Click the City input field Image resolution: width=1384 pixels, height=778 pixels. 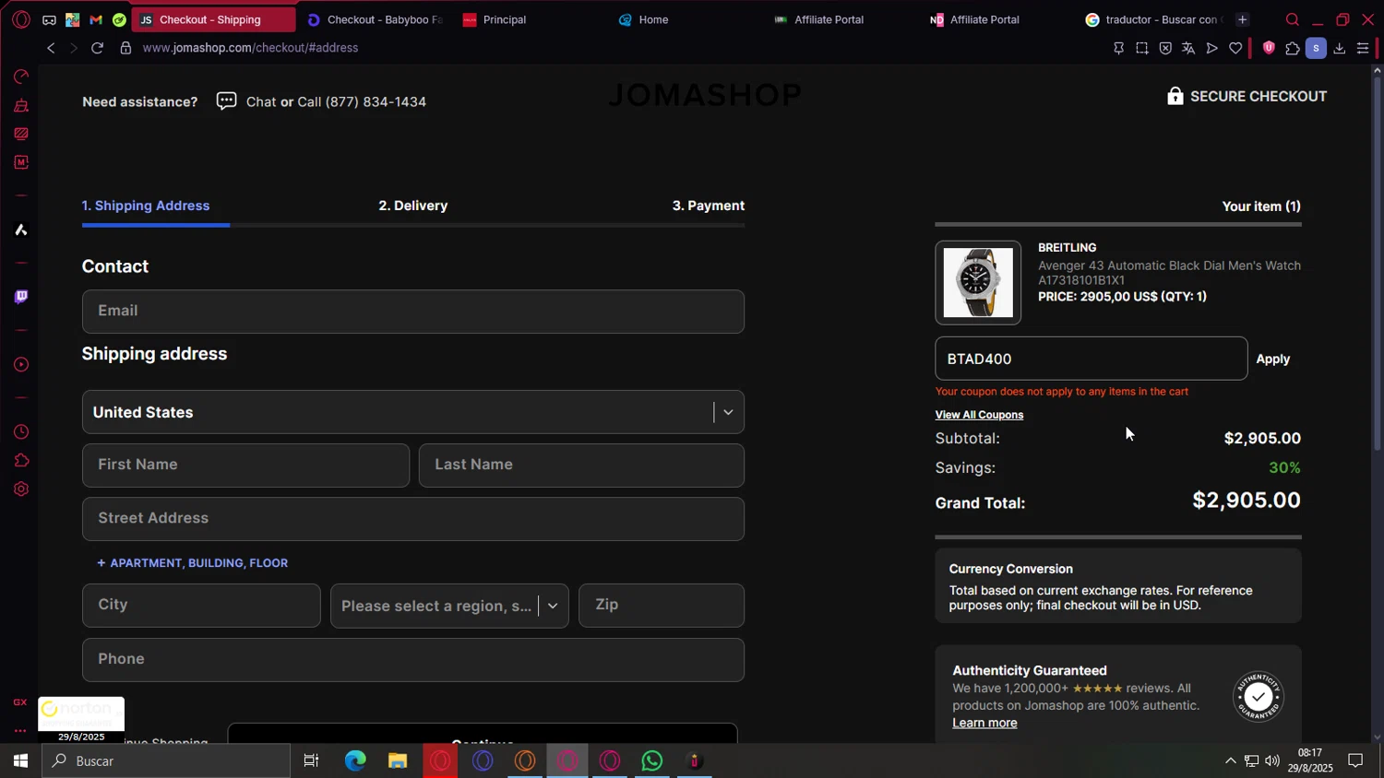[x=201, y=606]
